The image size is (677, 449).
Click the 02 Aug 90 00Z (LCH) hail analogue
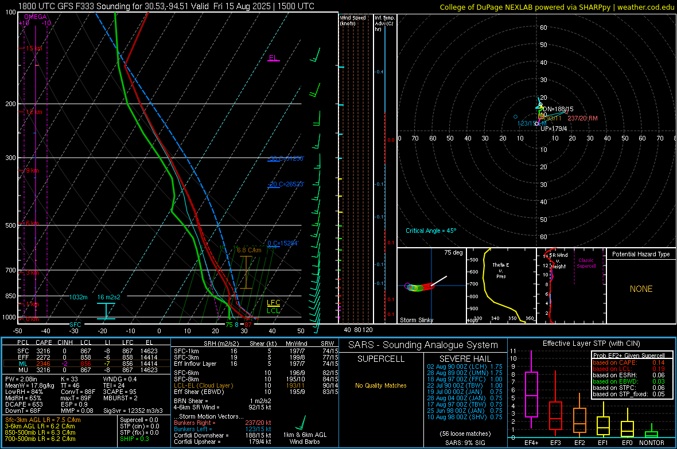tap(465, 366)
